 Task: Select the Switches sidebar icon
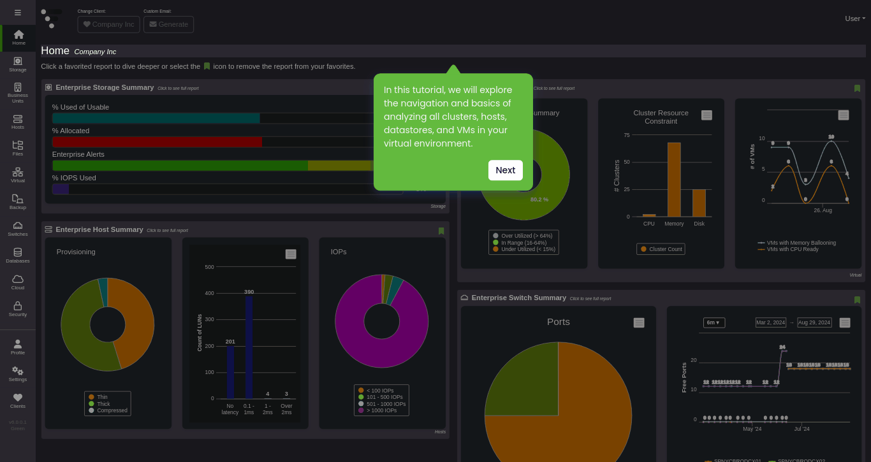(18, 229)
